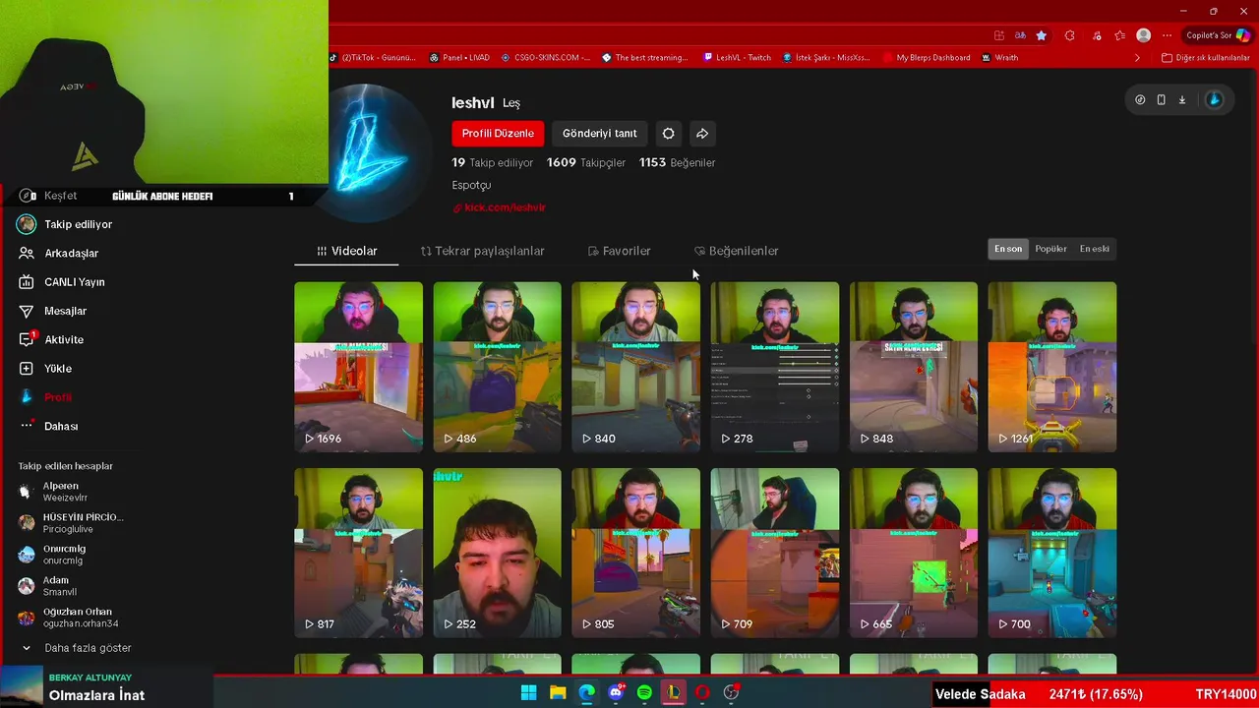
Task: Open Spotify from the taskbar
Action: (644, 692)
